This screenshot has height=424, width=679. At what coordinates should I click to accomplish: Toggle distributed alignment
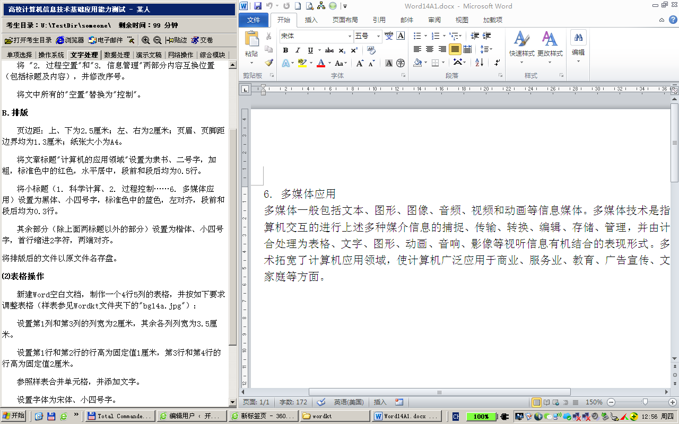click(467, 49)
